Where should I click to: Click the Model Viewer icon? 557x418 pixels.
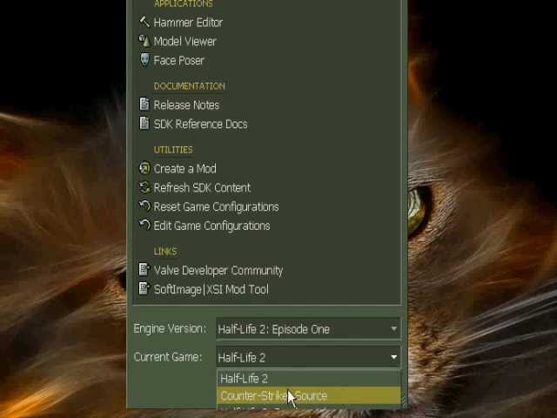(144, 41)
